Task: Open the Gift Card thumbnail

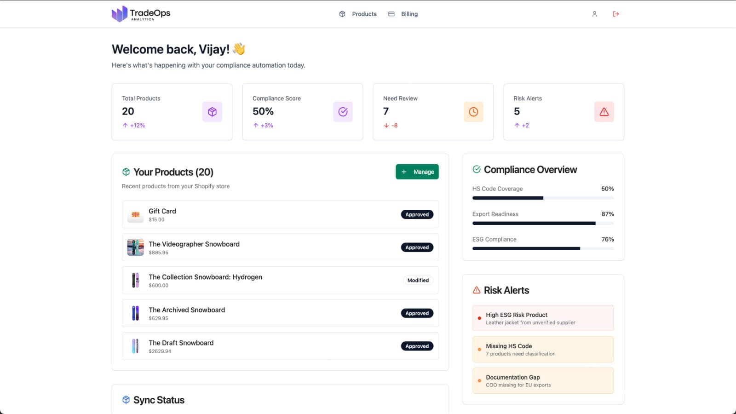Action: tap(135, 214)
